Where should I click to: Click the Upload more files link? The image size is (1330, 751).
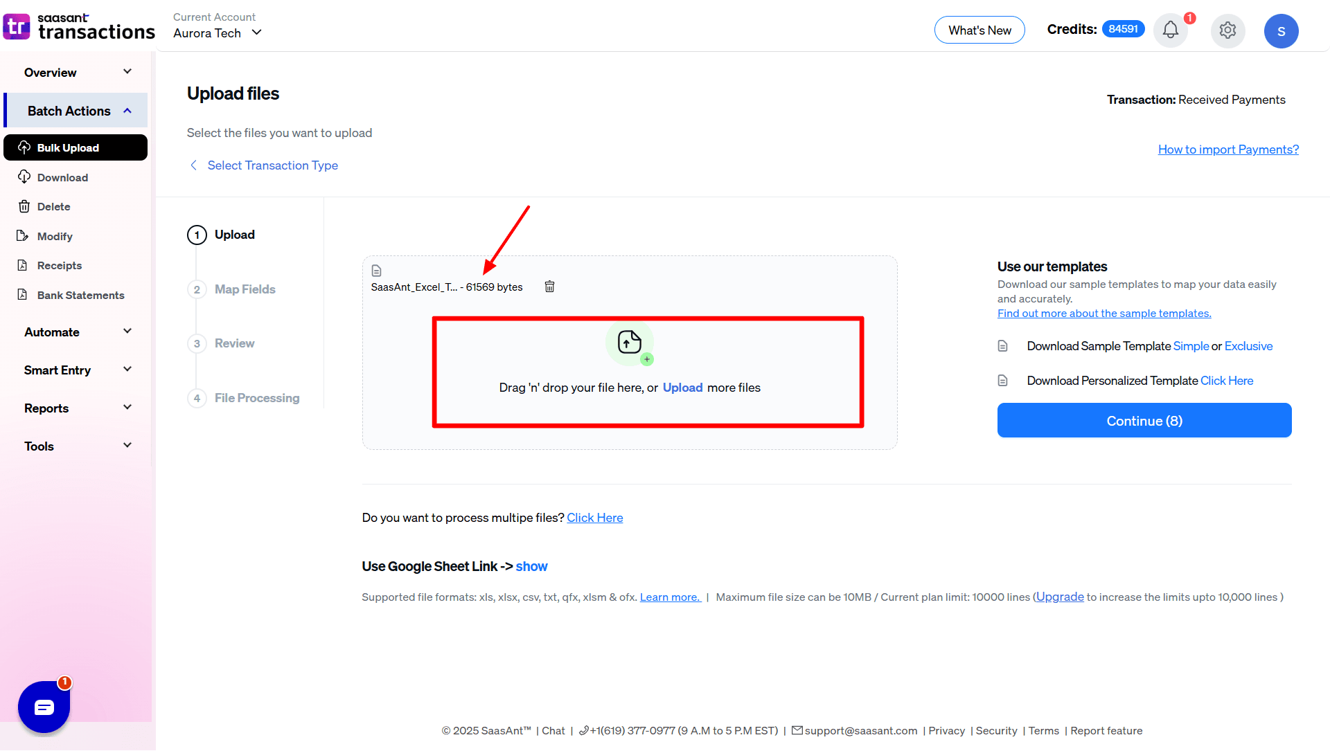click(x=682, y=388)
